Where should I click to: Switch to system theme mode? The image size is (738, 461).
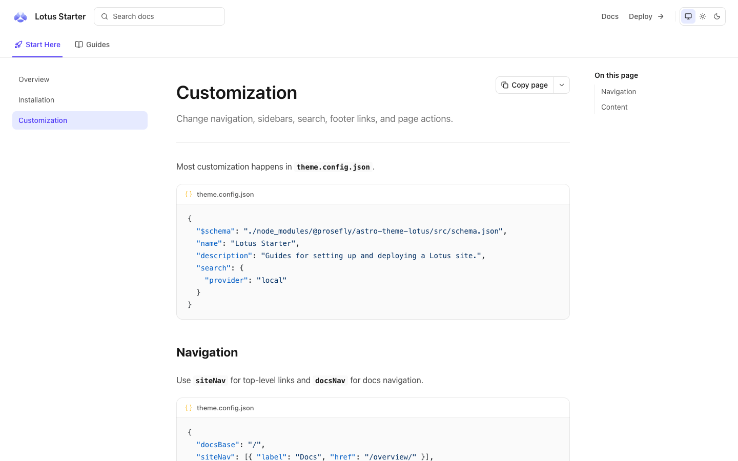[688, 16]
